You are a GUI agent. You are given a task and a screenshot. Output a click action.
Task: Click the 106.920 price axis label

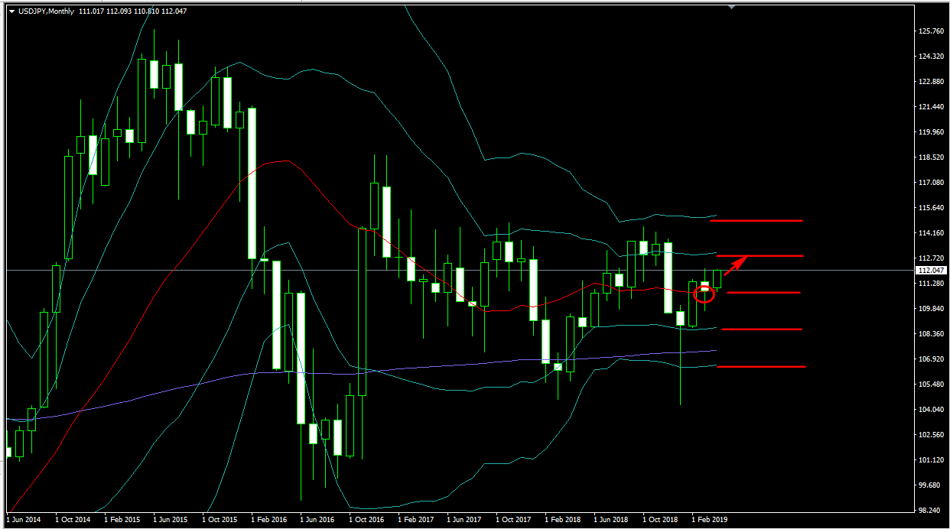click(932, 359)
